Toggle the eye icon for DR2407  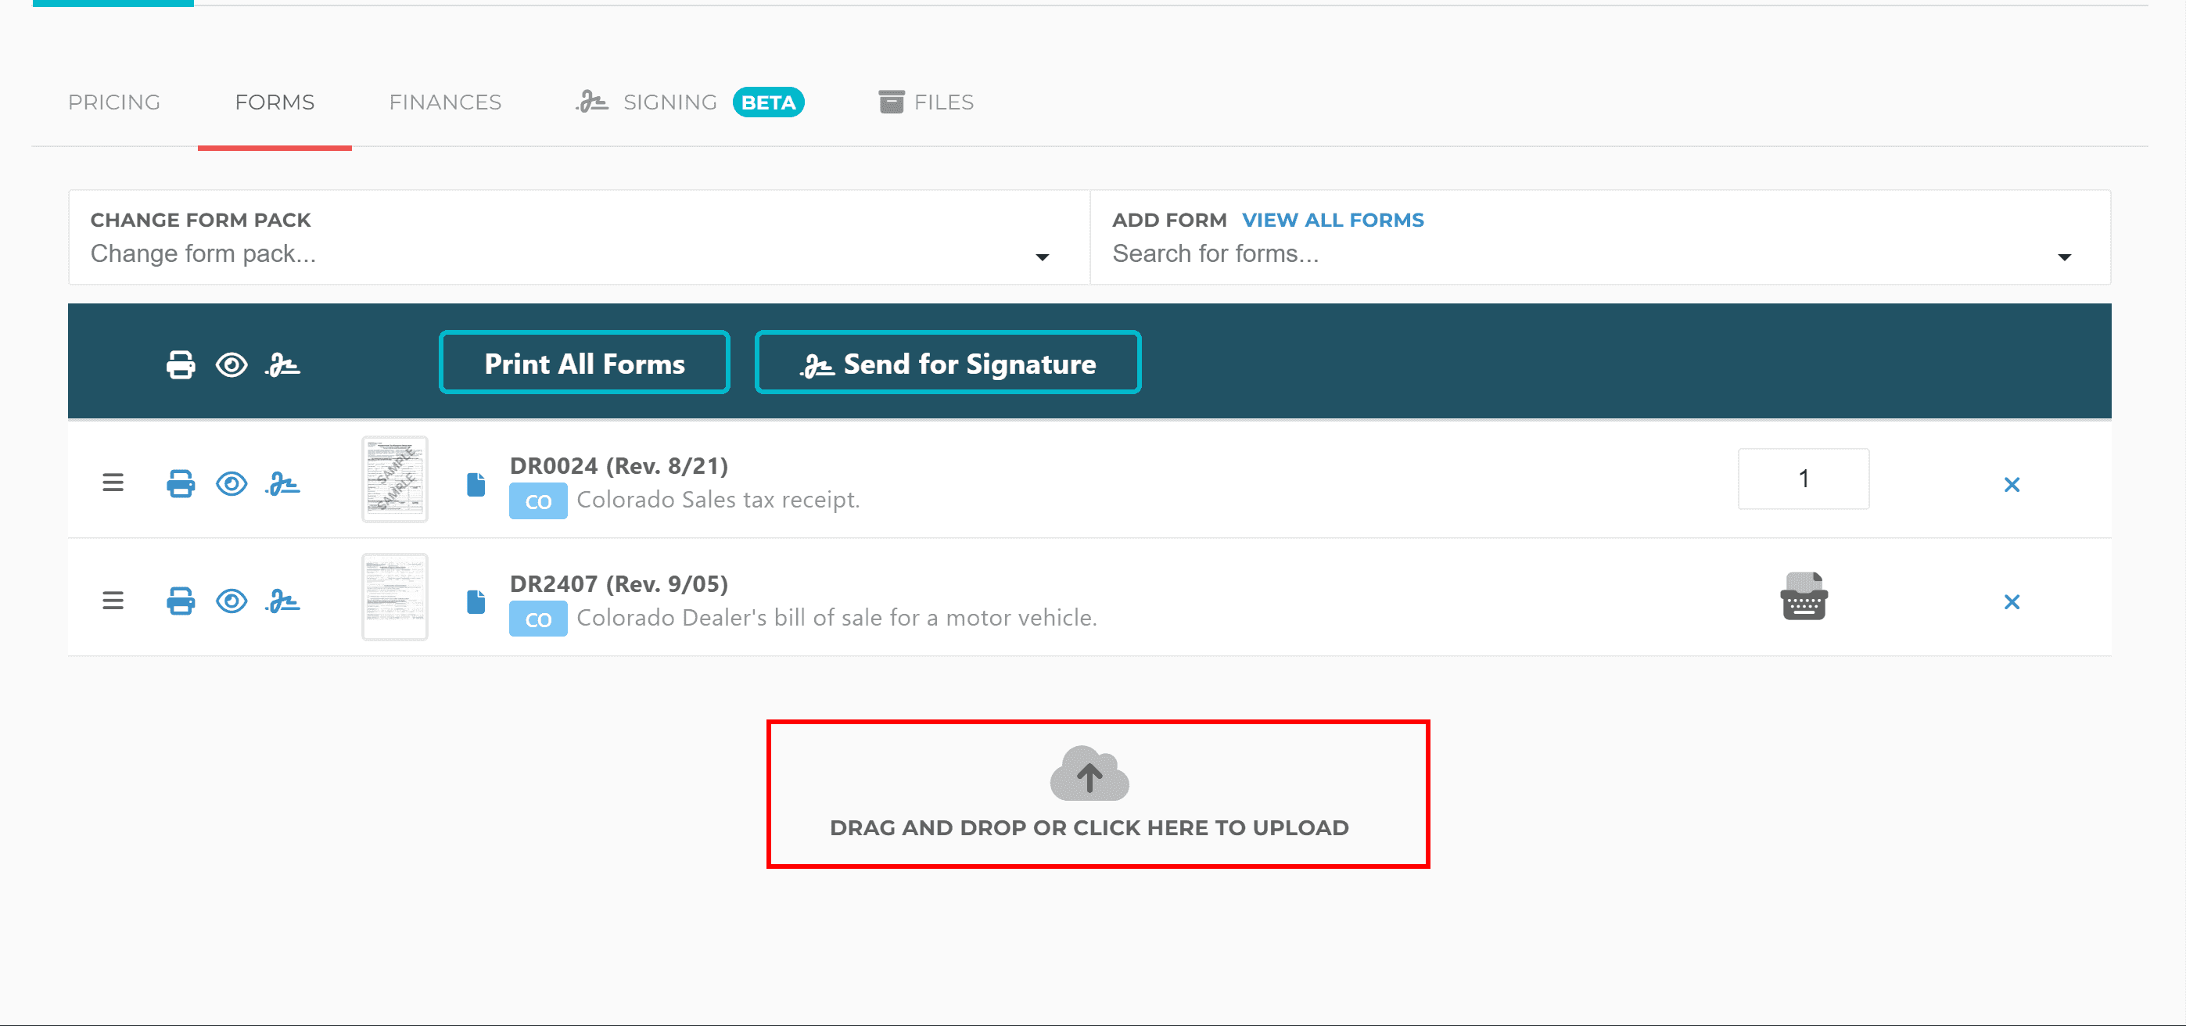click(x=231, y=601)
